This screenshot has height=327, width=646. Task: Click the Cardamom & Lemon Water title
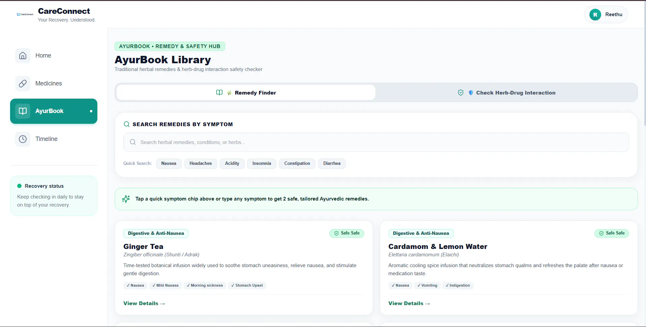click(x=438, y=247)
